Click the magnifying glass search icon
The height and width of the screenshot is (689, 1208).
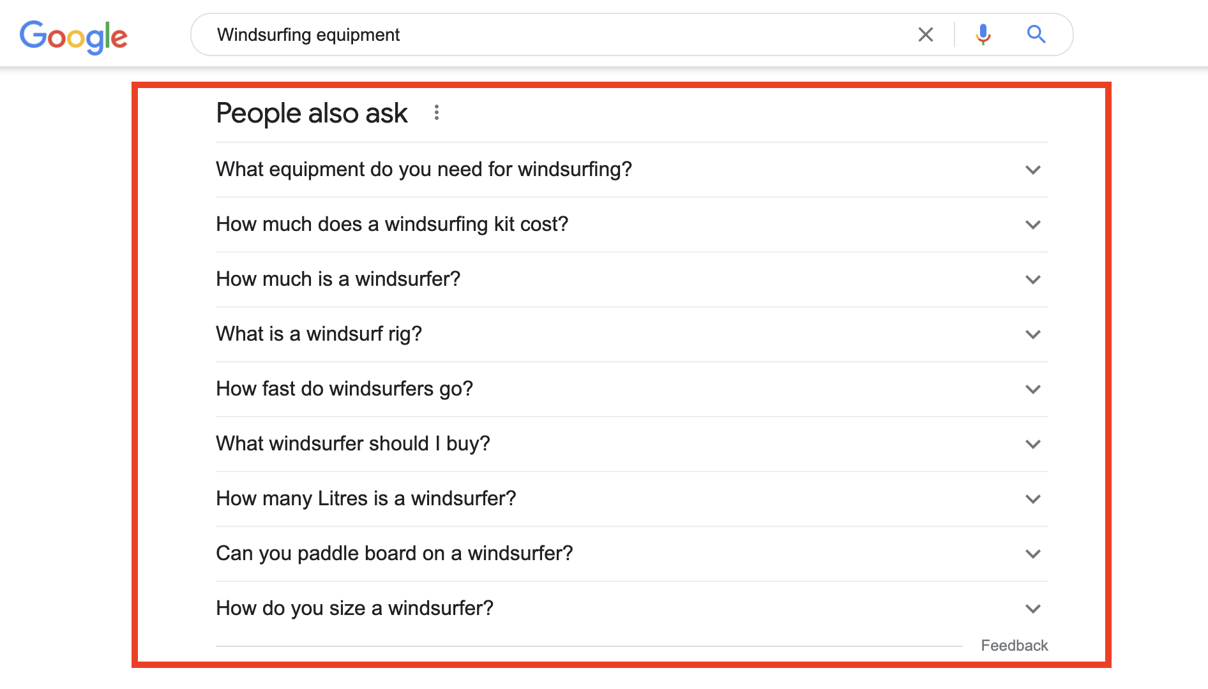click(1036, 34)
